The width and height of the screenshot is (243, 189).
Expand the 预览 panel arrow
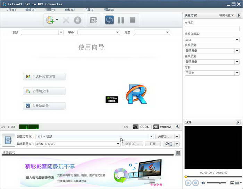pyautogui.click(x=238, y=122)
